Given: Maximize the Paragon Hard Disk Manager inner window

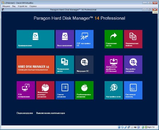Looking at the screenshot, I should pyautogui.click(x=149, y=10).
